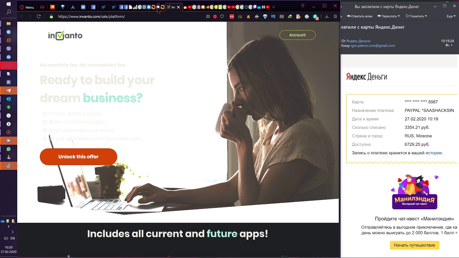The width and height of the screenshot is (459, 258).
Task: Switch to the gamepad icon tab
Action: click(x=42, y=7)
